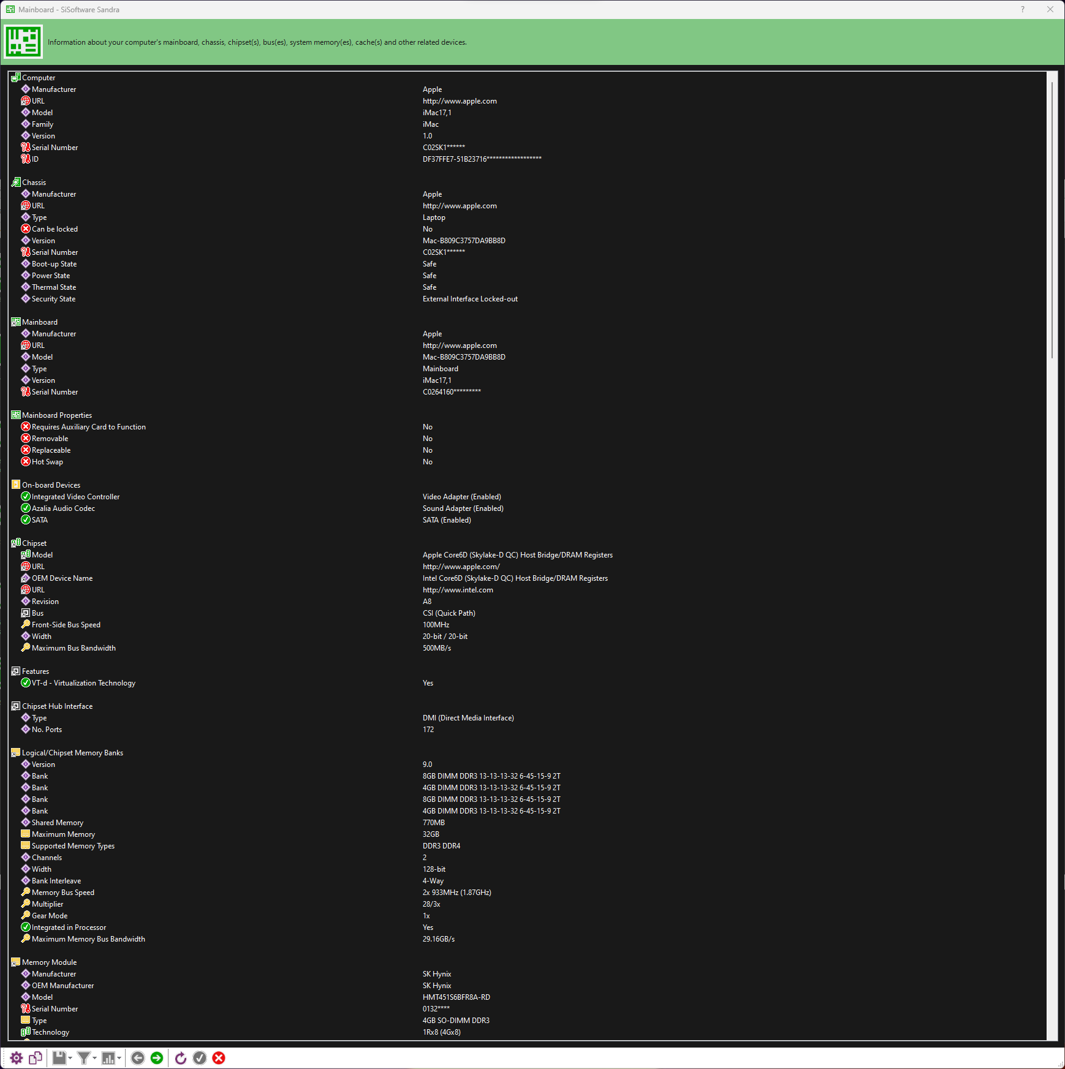Viewport: 1065px width, 1069px height.
Task: Open the chart button dropdown arrow
Action: coord(119,1058)
